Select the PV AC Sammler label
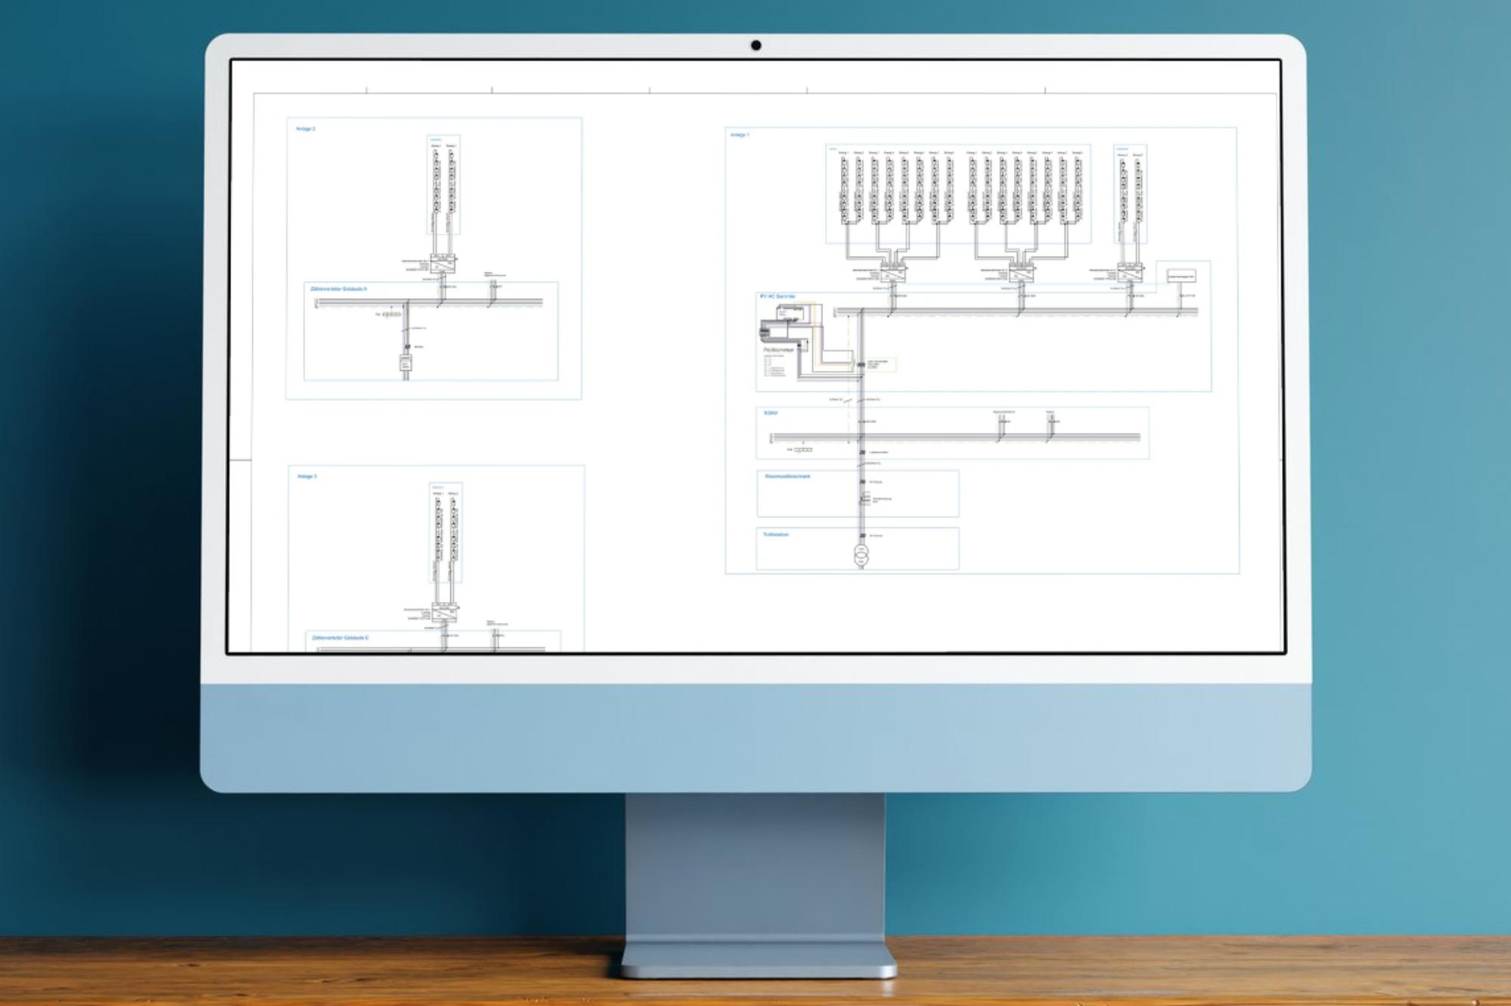The height and width of the screenshot is (1006, 1511). click(x=777, y=297)
